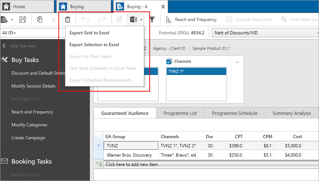
Task: Toggle the Channels checkbox
Action: click(x=169, y=61)
